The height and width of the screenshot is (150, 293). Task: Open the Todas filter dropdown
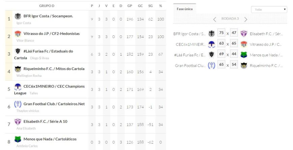(x=269, y=9)
